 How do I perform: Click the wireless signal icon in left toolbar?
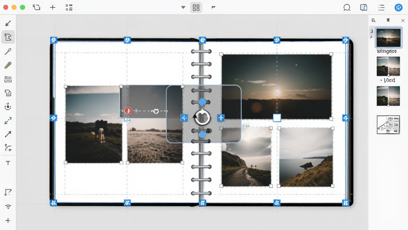tap(8, 207)
